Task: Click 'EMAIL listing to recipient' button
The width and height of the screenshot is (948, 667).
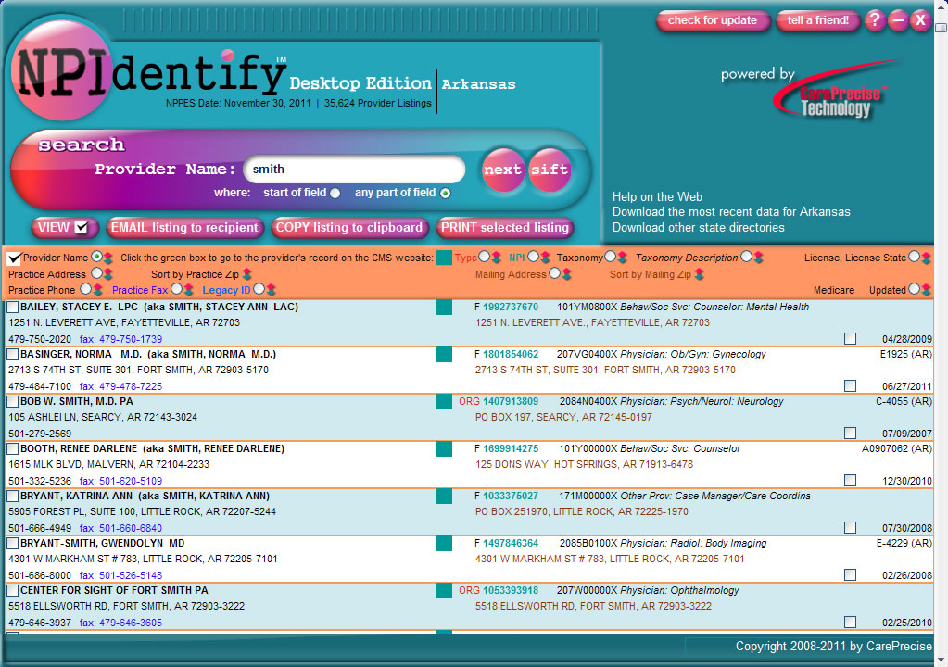Action: (x=184, y=228)
